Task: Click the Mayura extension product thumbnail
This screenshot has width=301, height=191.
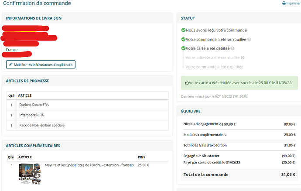Action: point(30,174)
